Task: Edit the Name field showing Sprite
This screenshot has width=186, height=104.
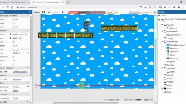Action: pos(21,19)
